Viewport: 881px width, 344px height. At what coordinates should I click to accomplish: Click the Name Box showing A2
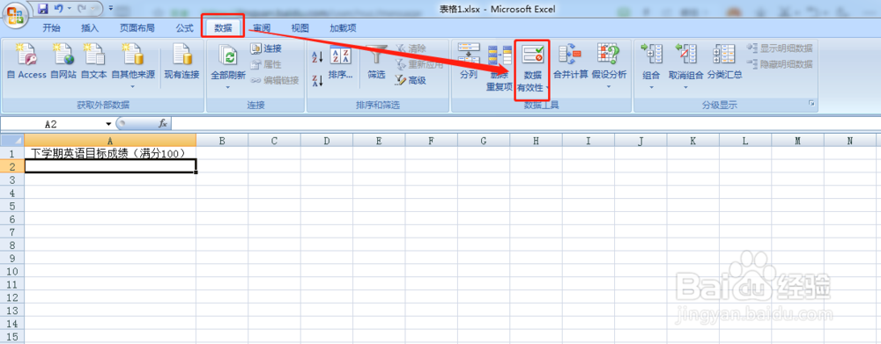(x=52, y=123)
